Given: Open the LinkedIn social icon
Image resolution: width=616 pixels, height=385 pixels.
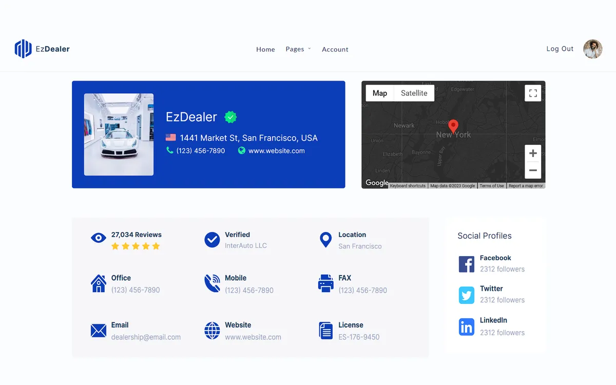Looking at the screenshot, I should click(467, 327).
